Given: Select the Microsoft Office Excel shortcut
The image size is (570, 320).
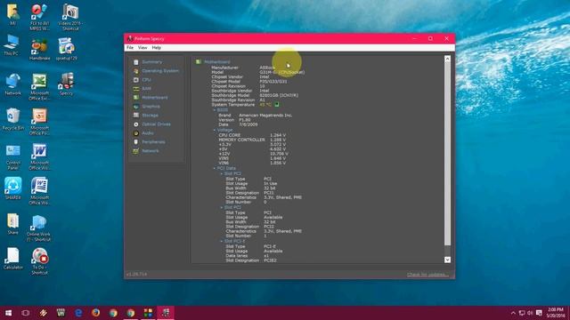Looking at the screenshot, I should click(x=39, y=87).
